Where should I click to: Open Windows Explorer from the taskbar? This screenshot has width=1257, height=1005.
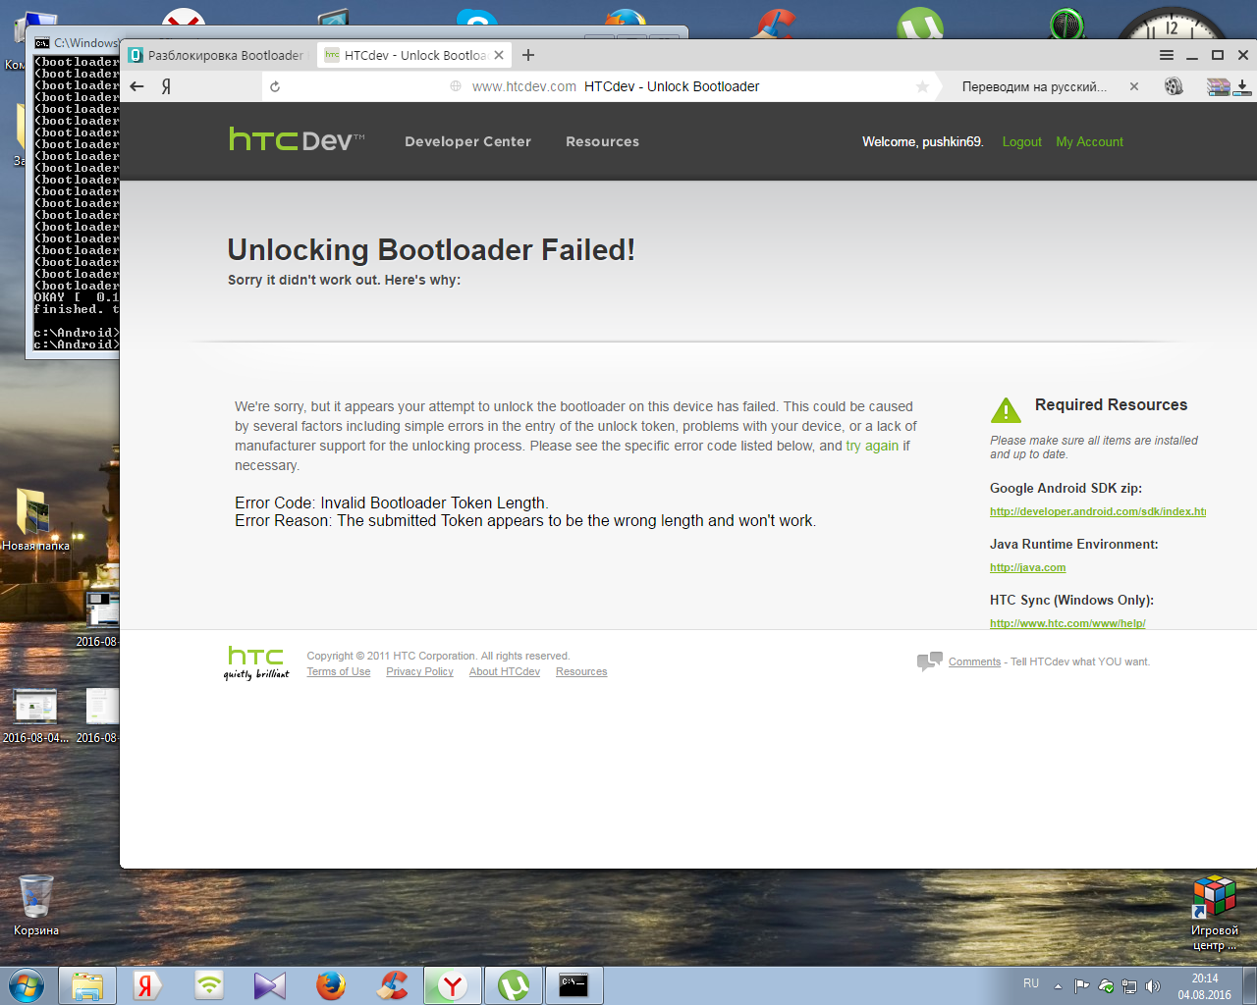(87, 985)
